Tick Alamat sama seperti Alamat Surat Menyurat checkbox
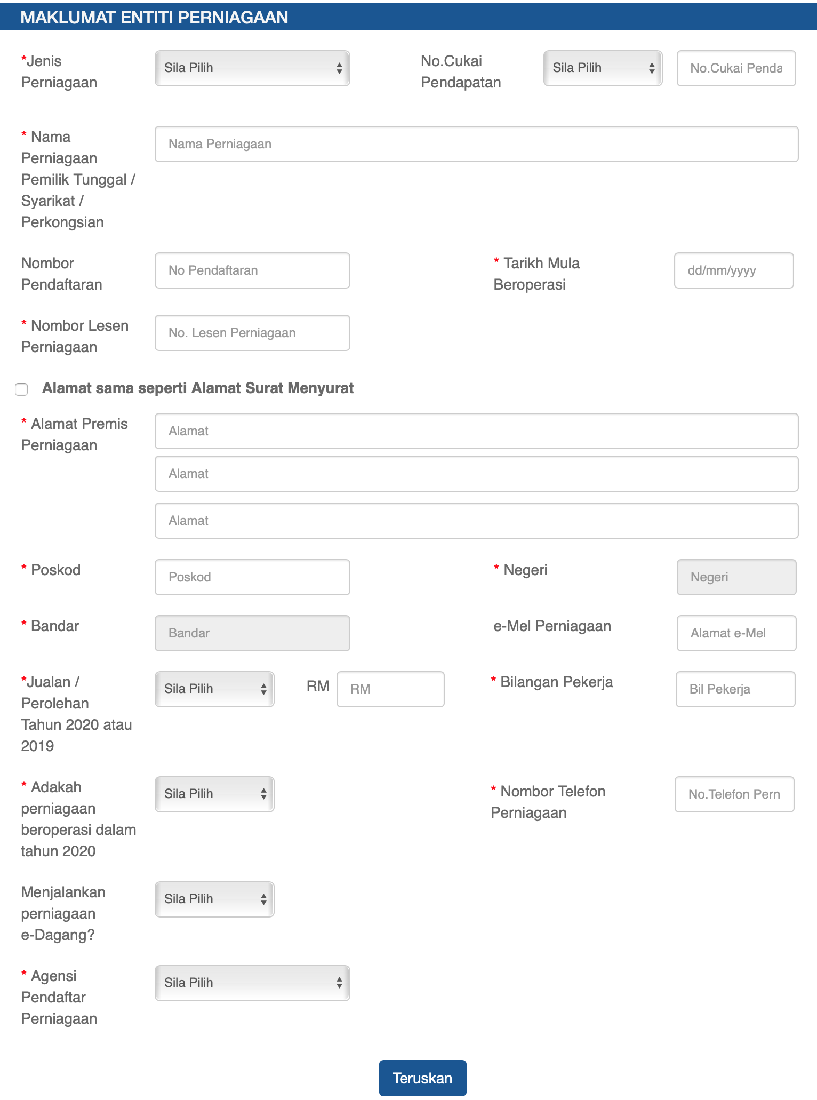 21,389
